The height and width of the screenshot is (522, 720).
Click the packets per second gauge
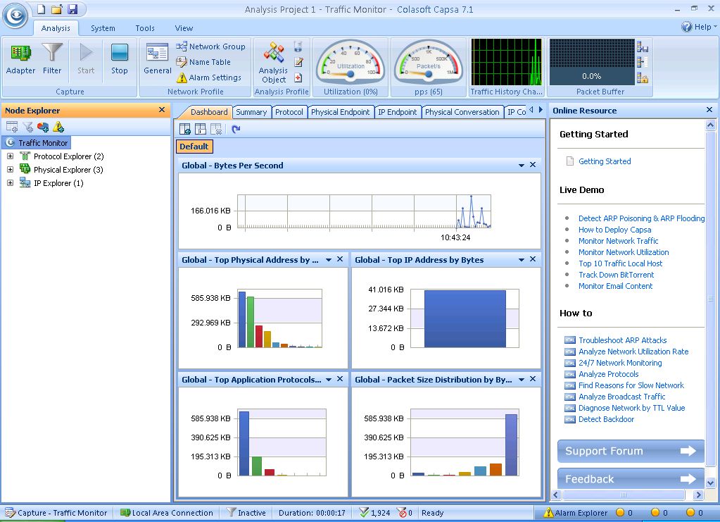point(429,63)
